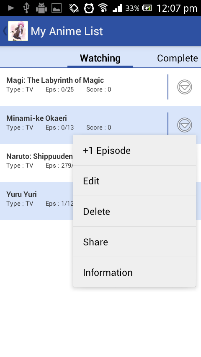
Task: Open Information from the popup menu
Action: [x=134, y=272]
